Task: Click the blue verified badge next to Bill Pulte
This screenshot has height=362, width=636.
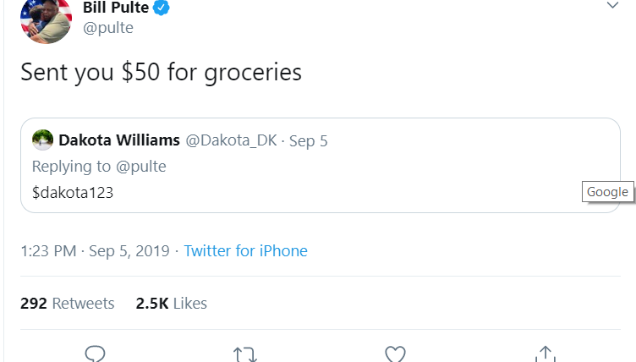Action: [162, 8]
